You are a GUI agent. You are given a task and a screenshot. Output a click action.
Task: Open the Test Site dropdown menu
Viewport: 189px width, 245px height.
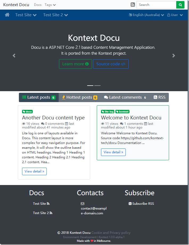pyautogui.click(x=26, y=15)
